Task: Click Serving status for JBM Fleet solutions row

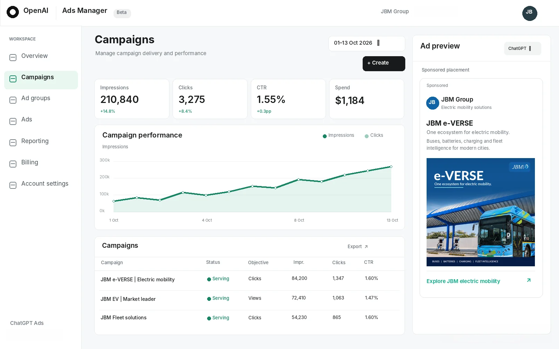Action: 218,318
